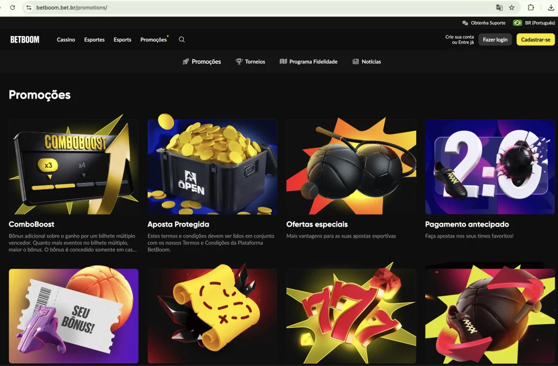Click trophy icon beside Torneios

click(239, 62)
